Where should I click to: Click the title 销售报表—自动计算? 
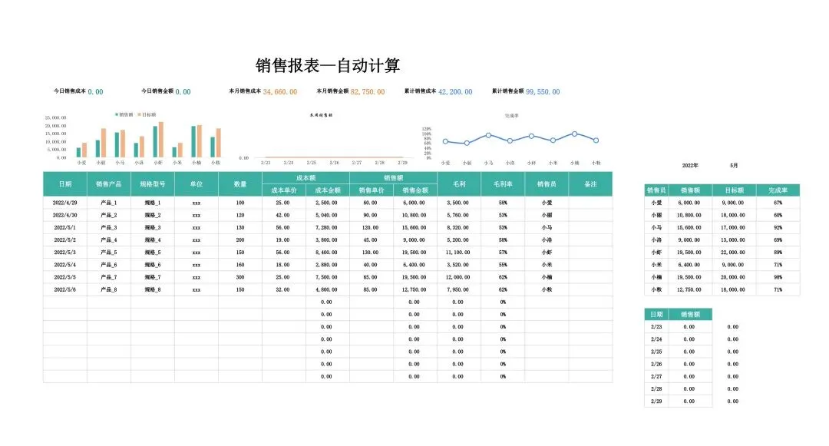(x=327, y=65)
